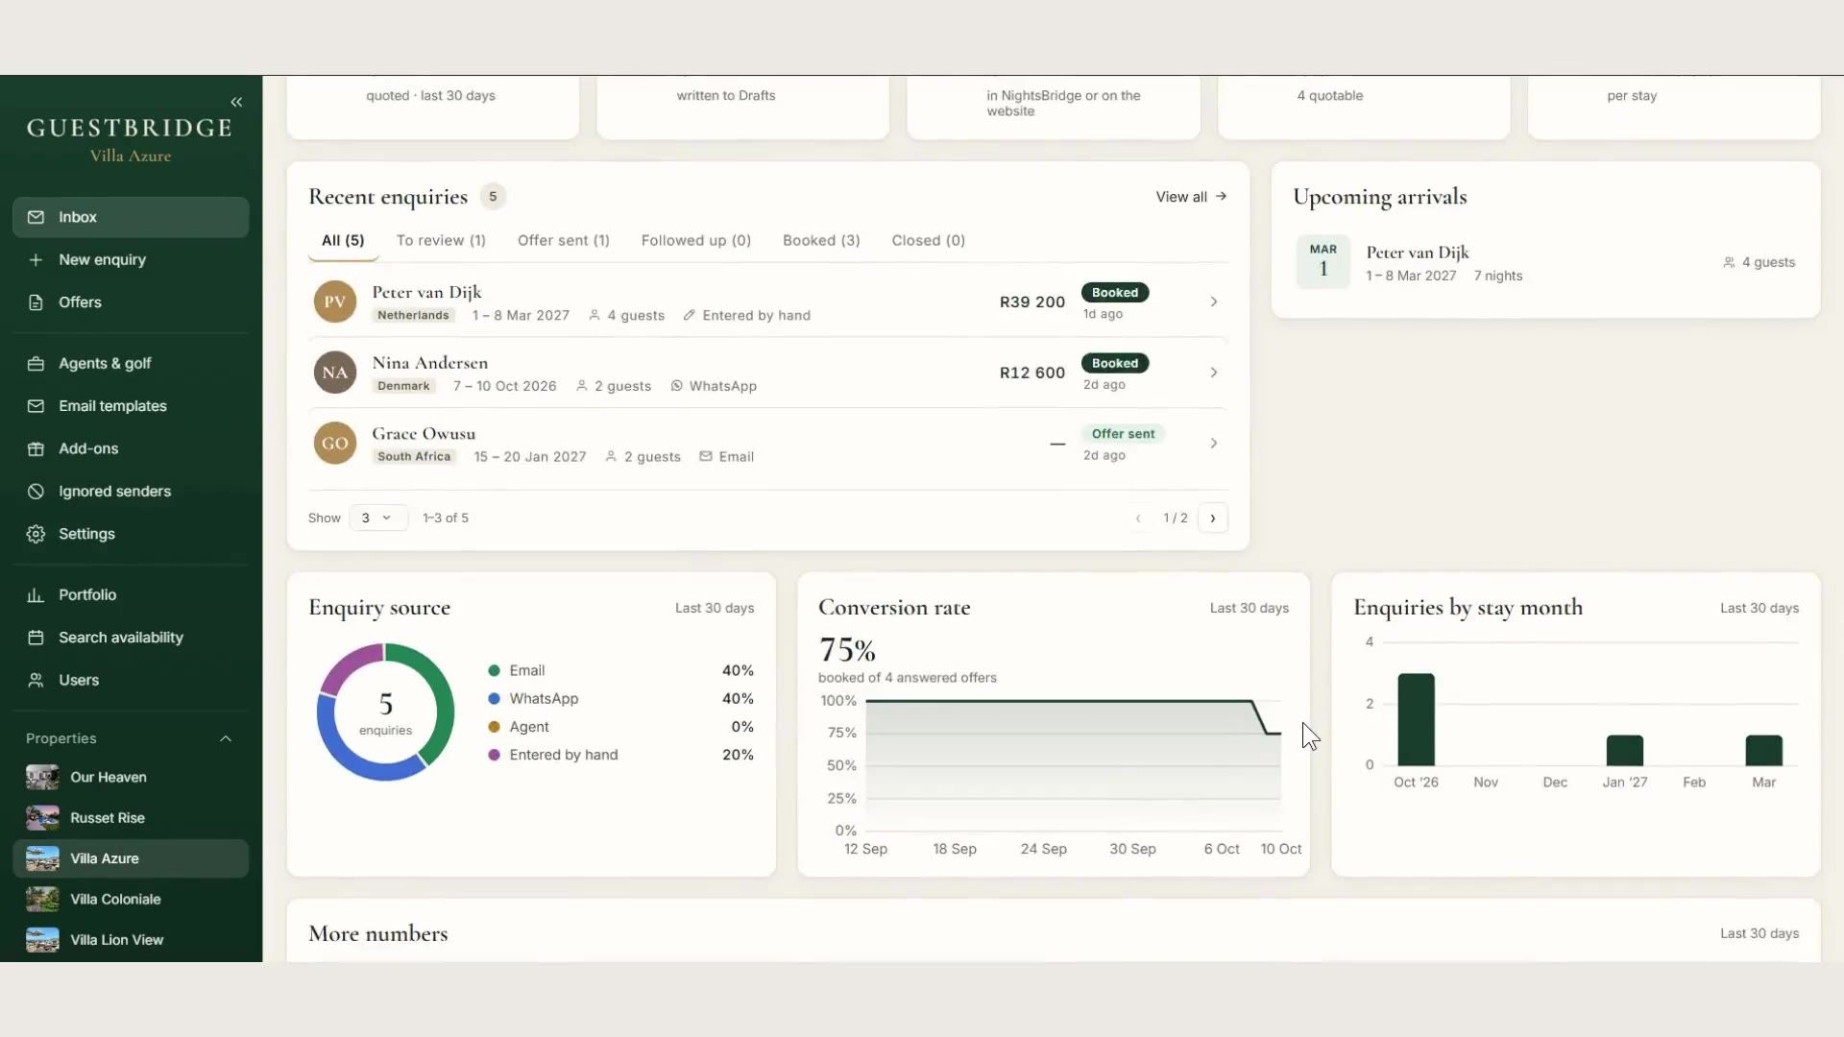Select the Villa Lion View property
The image size is (1844, 1037).
tap(131, 940)
